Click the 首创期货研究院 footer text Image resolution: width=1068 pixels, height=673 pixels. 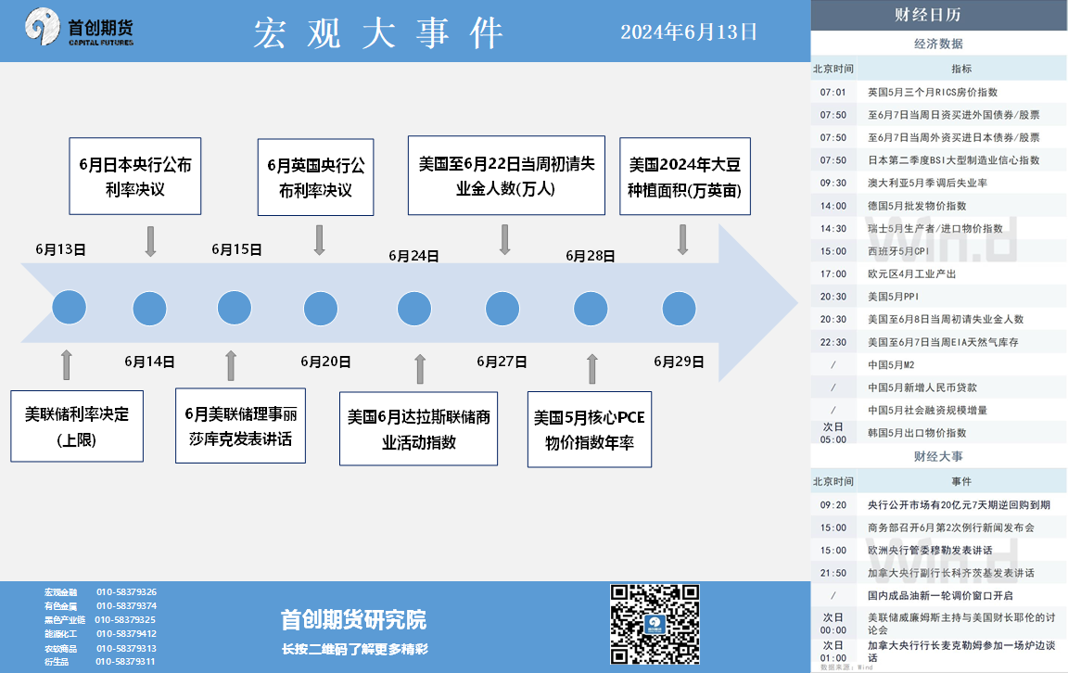point(353,620)
